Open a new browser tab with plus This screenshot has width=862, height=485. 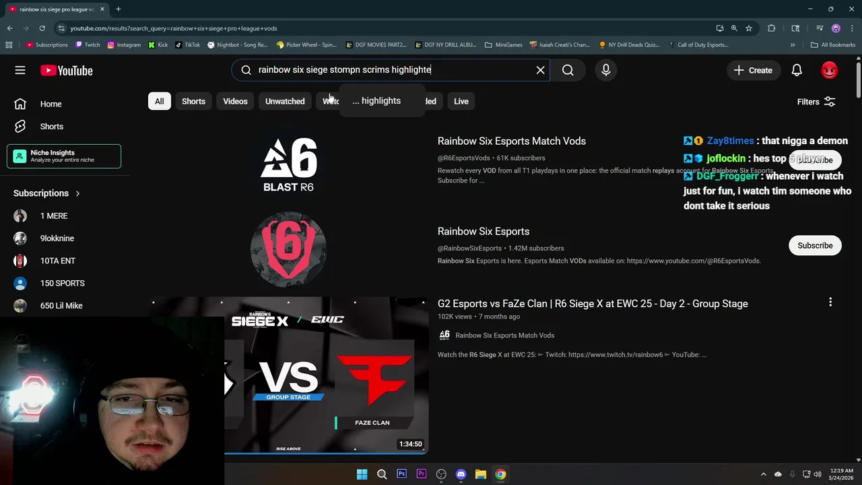118,9
